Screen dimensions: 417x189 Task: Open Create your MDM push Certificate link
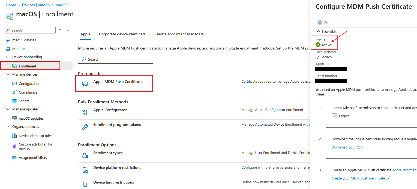359,178
